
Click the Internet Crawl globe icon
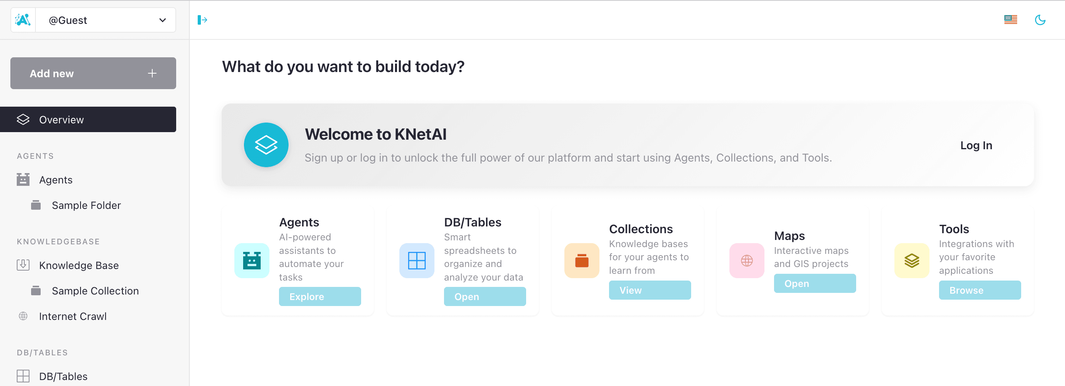[x=23, y=316]
